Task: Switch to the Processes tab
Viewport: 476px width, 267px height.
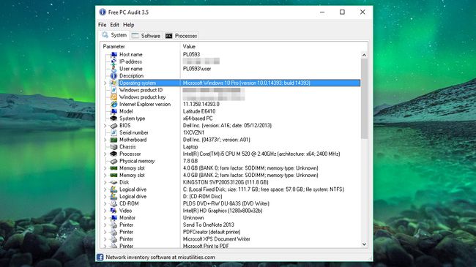Action: coord(181,36)
